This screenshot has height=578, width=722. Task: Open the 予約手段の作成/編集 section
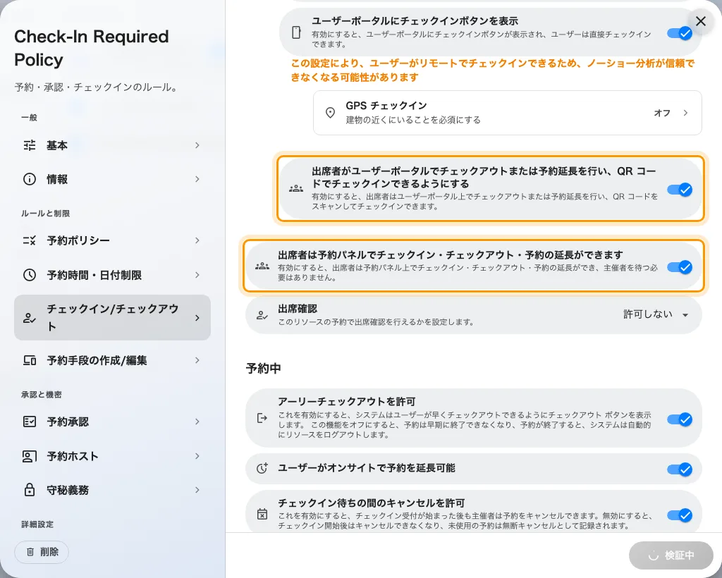point(112,360)
